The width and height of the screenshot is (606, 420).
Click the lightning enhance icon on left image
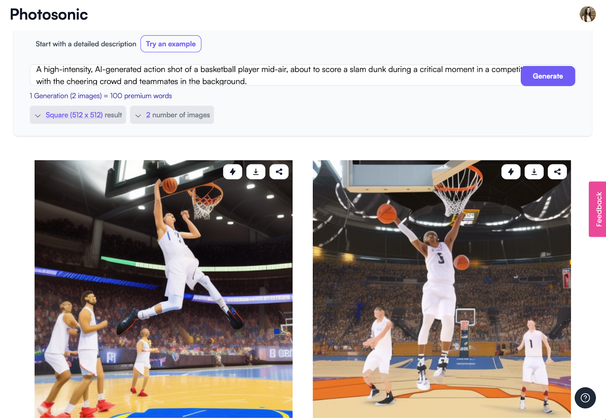(233, 172)
